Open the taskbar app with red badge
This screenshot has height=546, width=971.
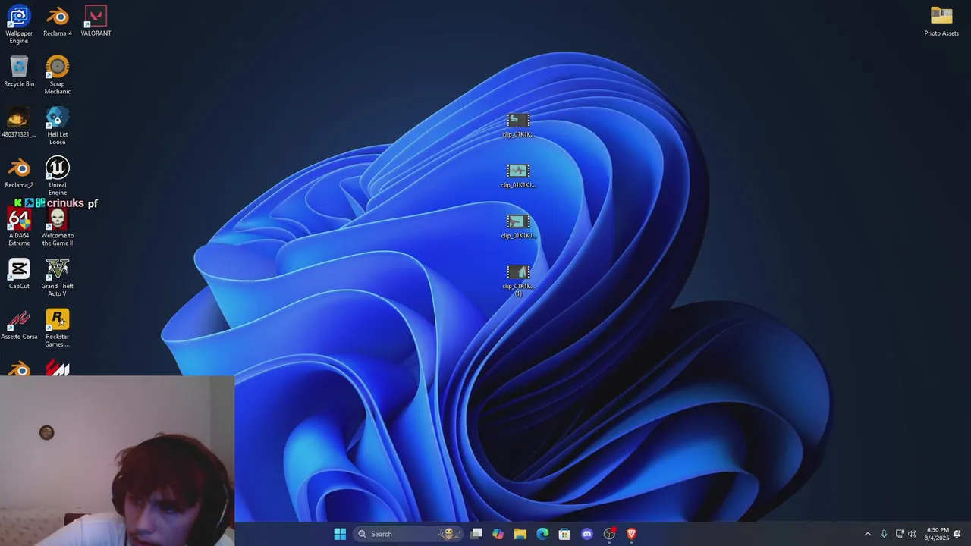click(609, 534)
